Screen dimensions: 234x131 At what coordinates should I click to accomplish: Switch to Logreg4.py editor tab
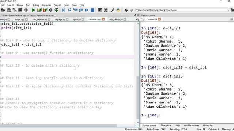pyautogui.click(x=60, y=19)
